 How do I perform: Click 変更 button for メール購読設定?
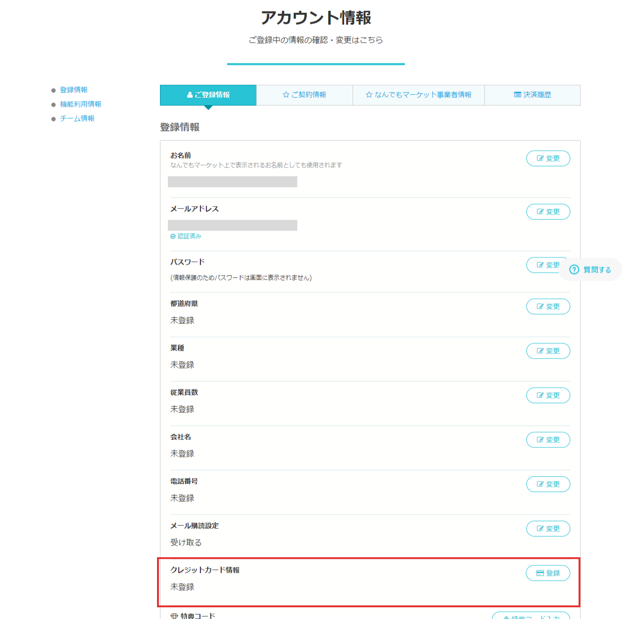coord(548,529)
